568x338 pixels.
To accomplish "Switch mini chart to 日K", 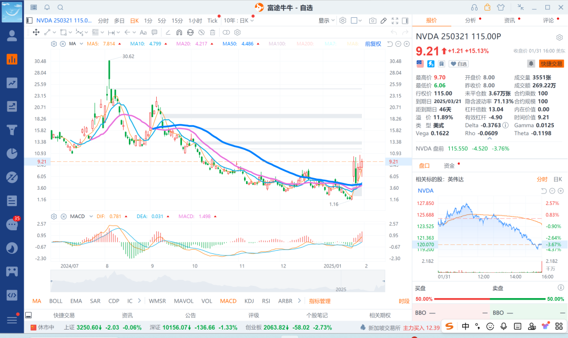I will point(558,179).
